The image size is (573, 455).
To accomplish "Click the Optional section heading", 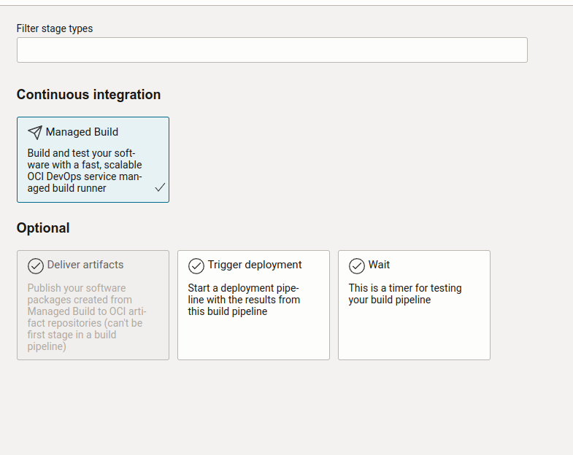I will click(x=43, y=228).
